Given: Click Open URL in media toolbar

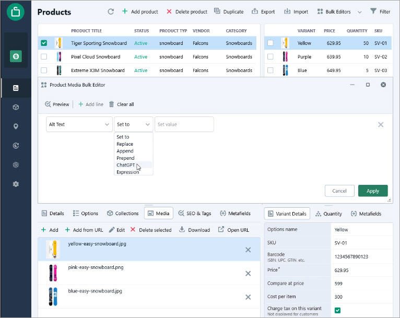Looking at the screenshot, I should (x=233, y=230).
